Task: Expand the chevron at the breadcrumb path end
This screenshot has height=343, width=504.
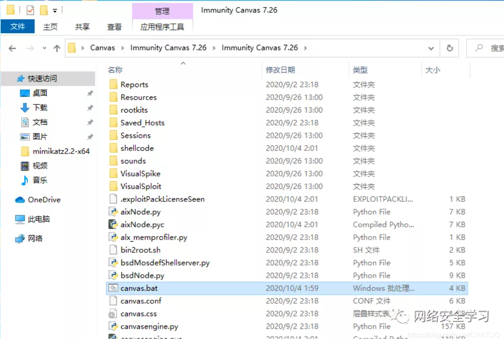Action: [x=306, y=48]
